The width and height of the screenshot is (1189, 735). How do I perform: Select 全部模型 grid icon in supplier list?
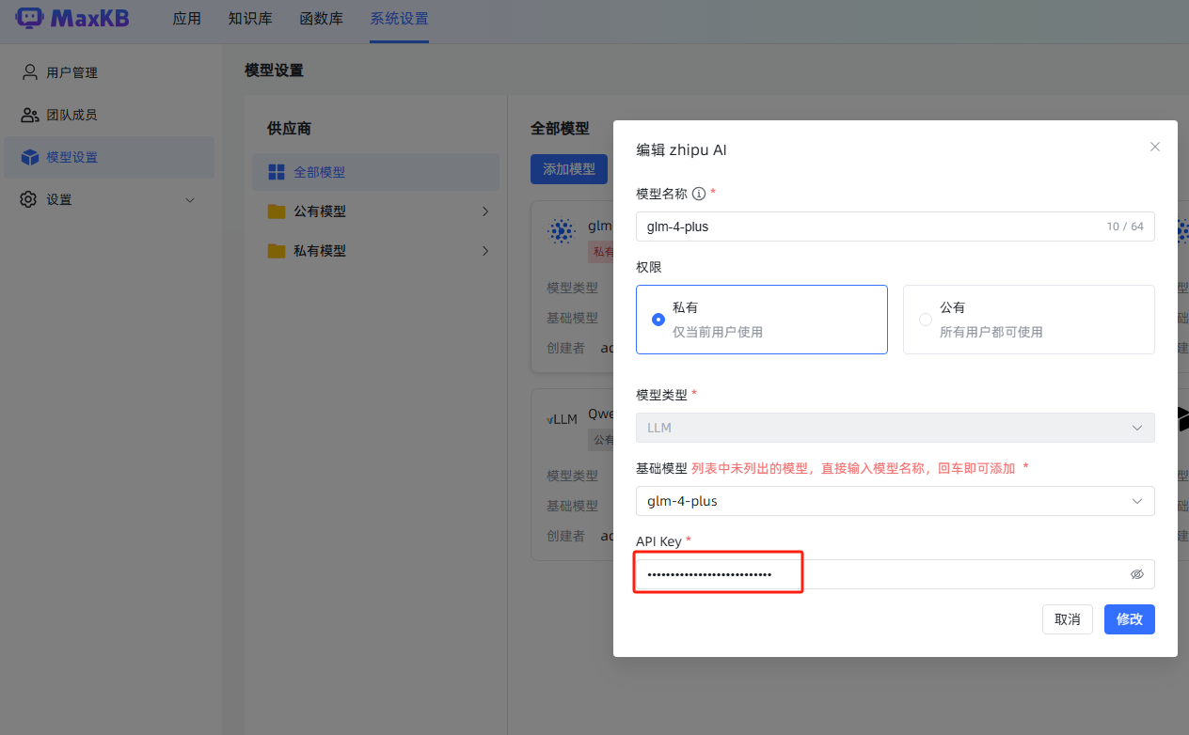(276, 172)
